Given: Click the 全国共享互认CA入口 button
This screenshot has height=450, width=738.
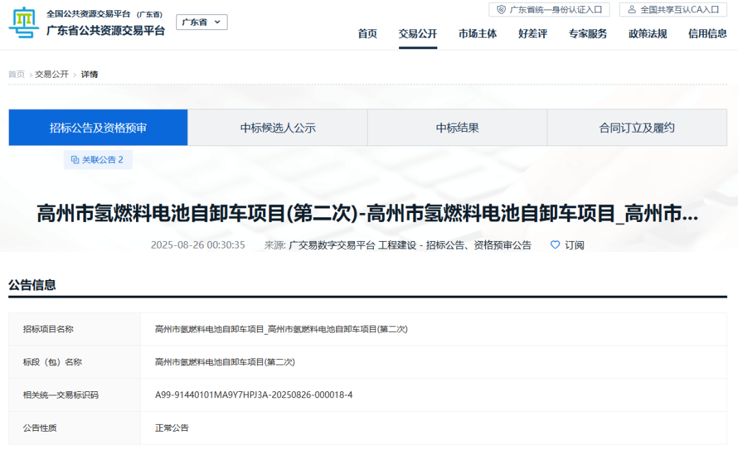Looking at the screenshot, I should [x=673, y=10].
